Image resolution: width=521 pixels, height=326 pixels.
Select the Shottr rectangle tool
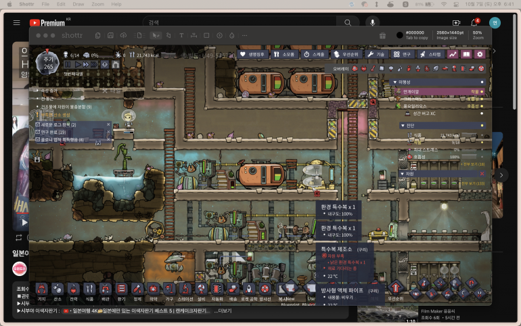206,36
